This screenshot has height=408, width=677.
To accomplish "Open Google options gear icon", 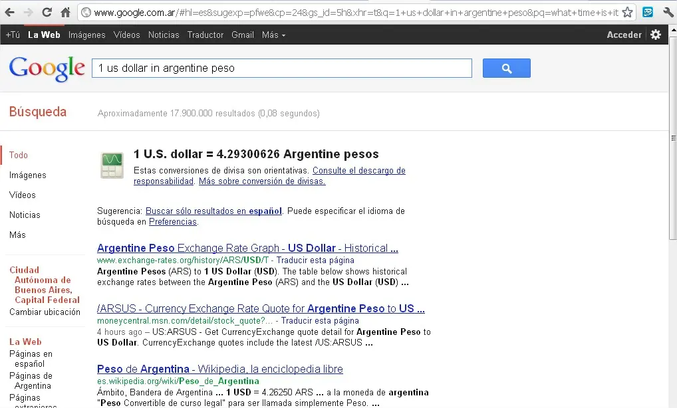I will pyautogui.click(x=656, y=35).
